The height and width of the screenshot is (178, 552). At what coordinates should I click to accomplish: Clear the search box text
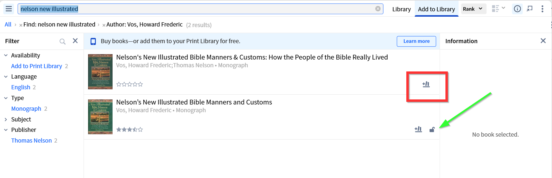click(378, 9)
